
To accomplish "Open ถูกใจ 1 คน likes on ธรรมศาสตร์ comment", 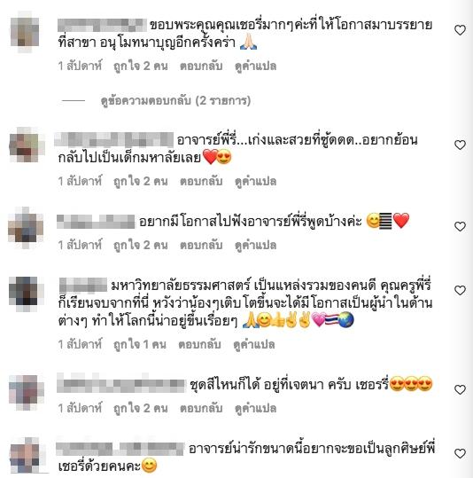I will (140, 344).
